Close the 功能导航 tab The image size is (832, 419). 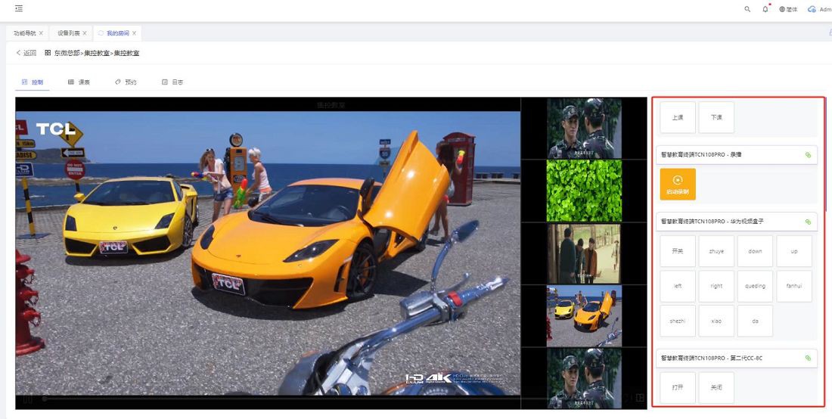pyautogui.click(x=41, y=33)
